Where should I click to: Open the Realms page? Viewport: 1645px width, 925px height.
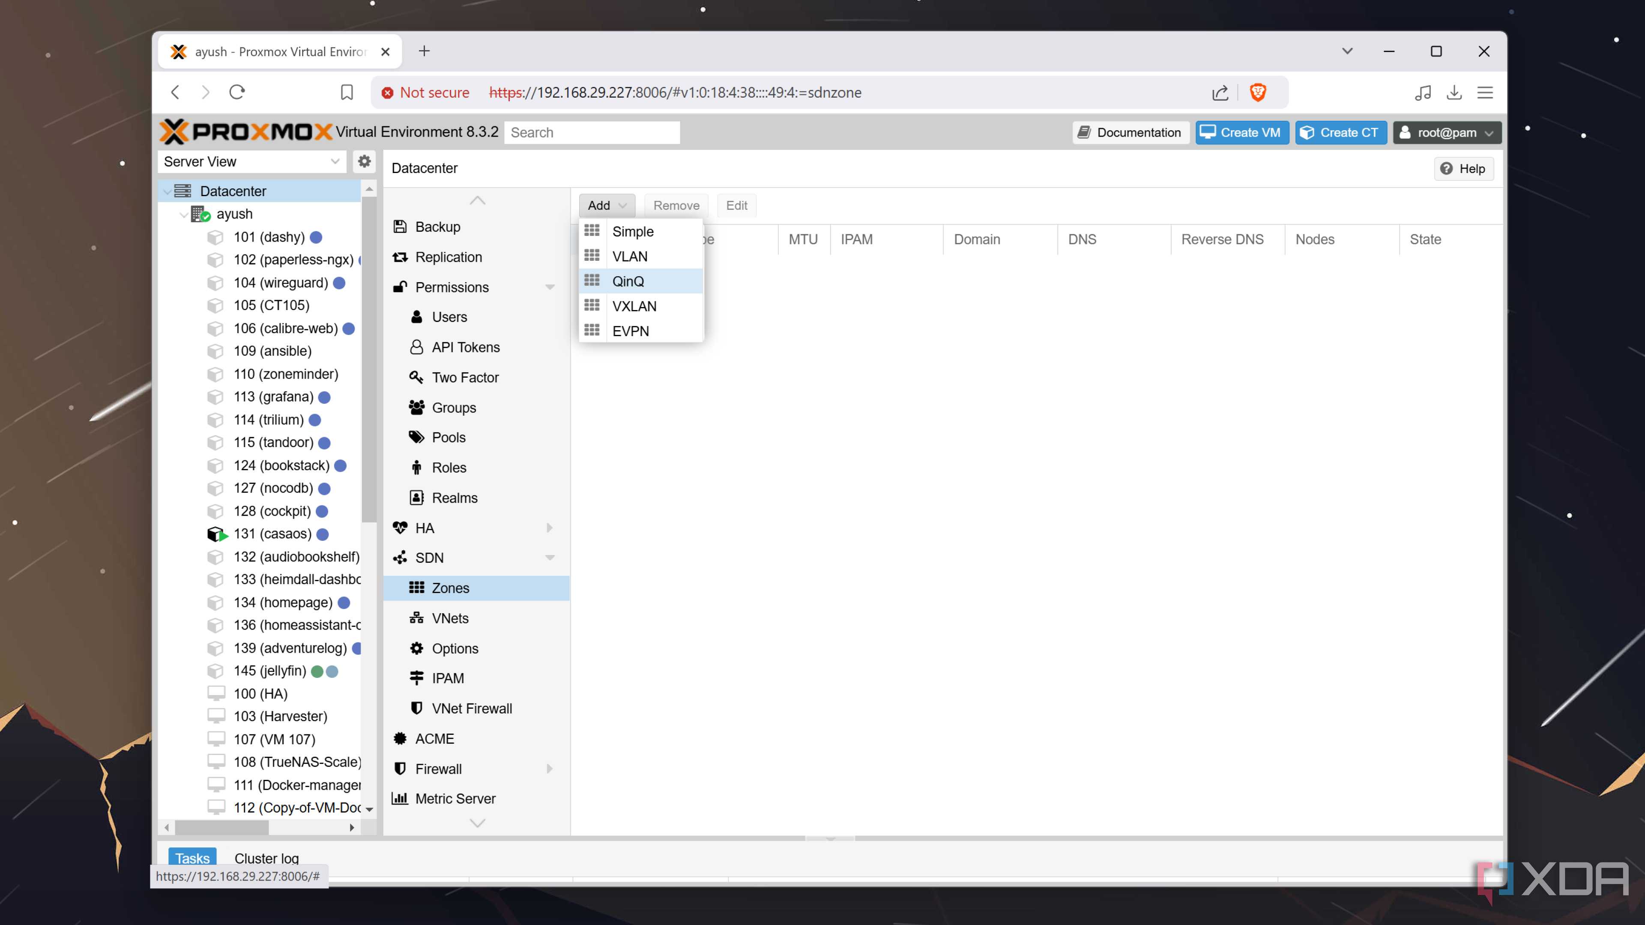click(x=454, y=498)
